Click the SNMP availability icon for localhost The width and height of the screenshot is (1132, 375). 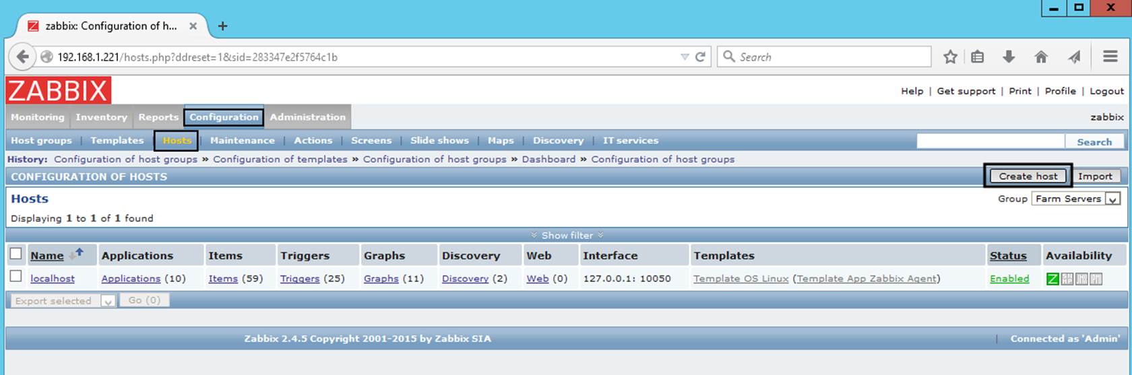pos(1067,279)
